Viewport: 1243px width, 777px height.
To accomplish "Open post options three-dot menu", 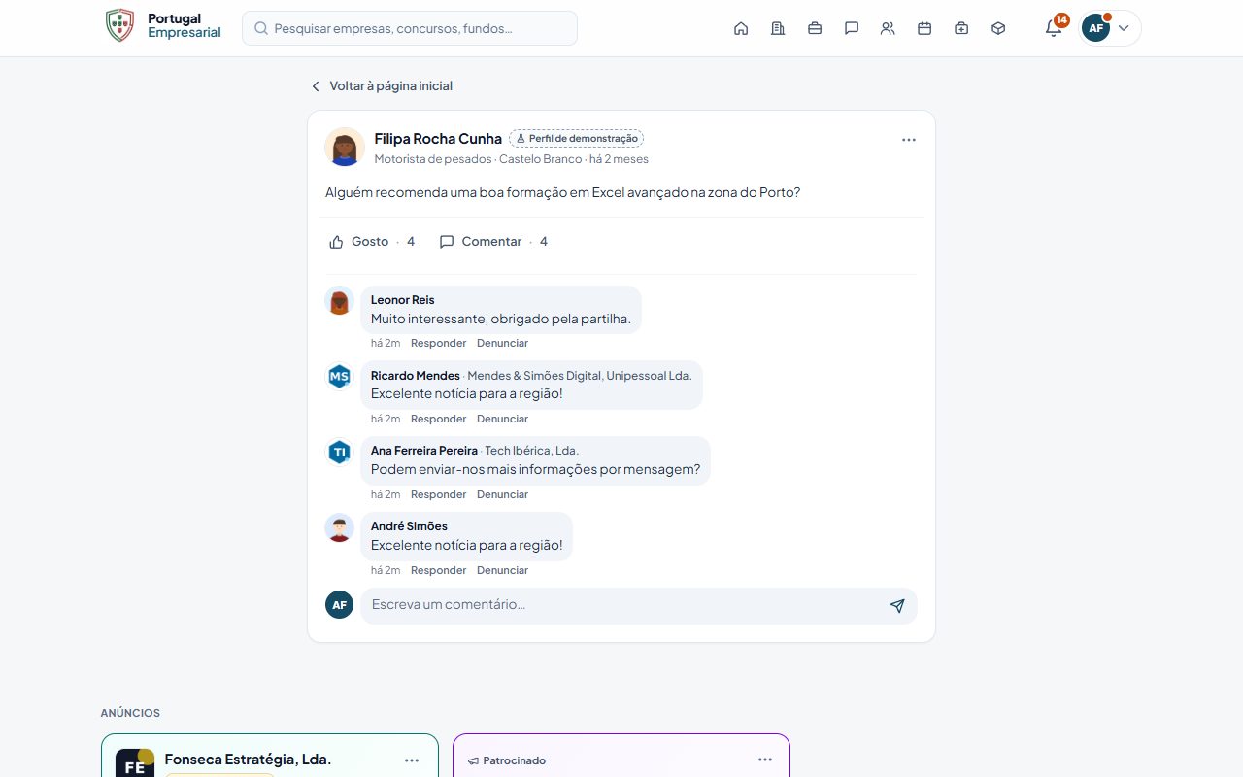I will click(909, 140).
